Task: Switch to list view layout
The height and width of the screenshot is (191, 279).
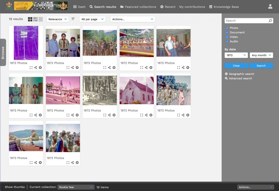Action: [41, 19]
